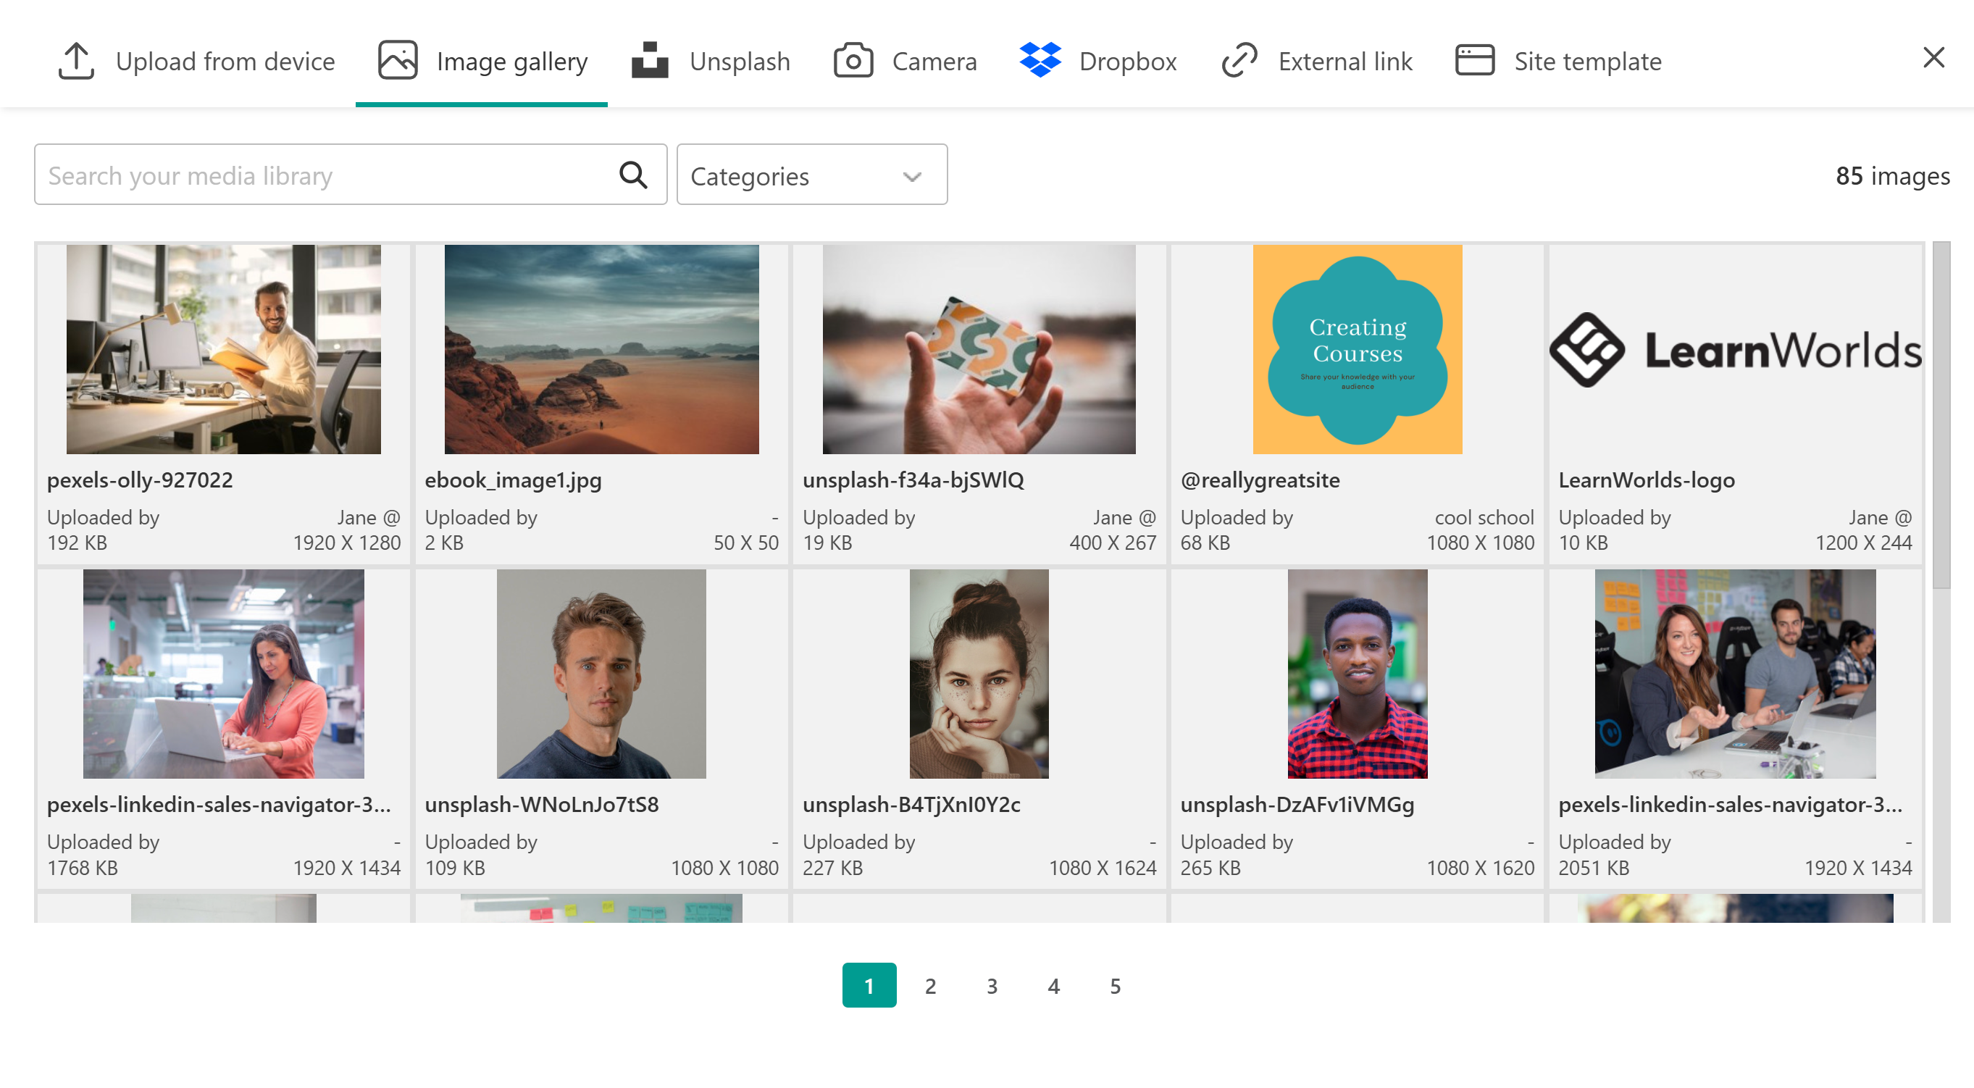
Task: Jump to page 5 of images
Action: (1115, 986)
